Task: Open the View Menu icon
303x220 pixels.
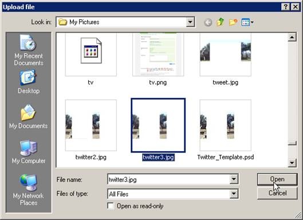Action: point(247,22)
